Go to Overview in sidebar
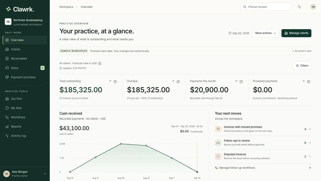 pos(25,40)
